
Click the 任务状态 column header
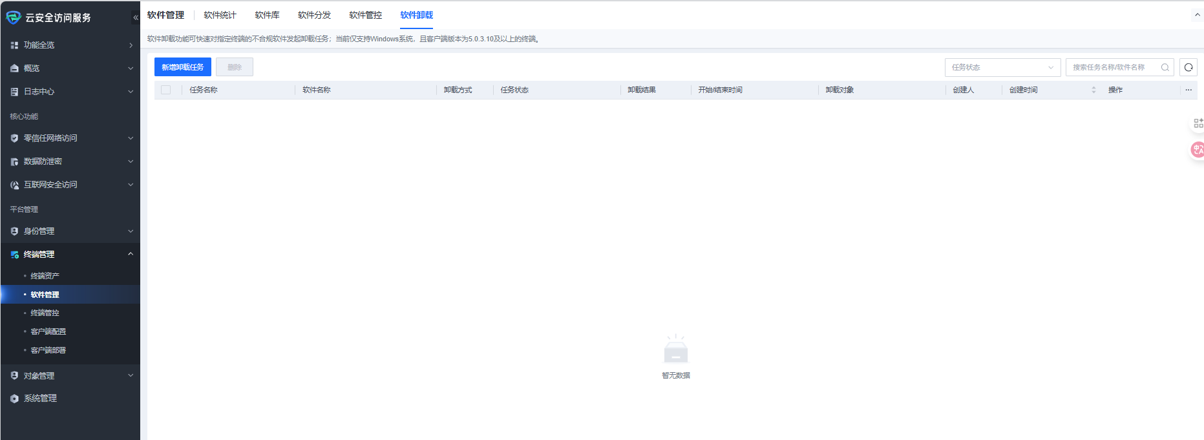514,90
